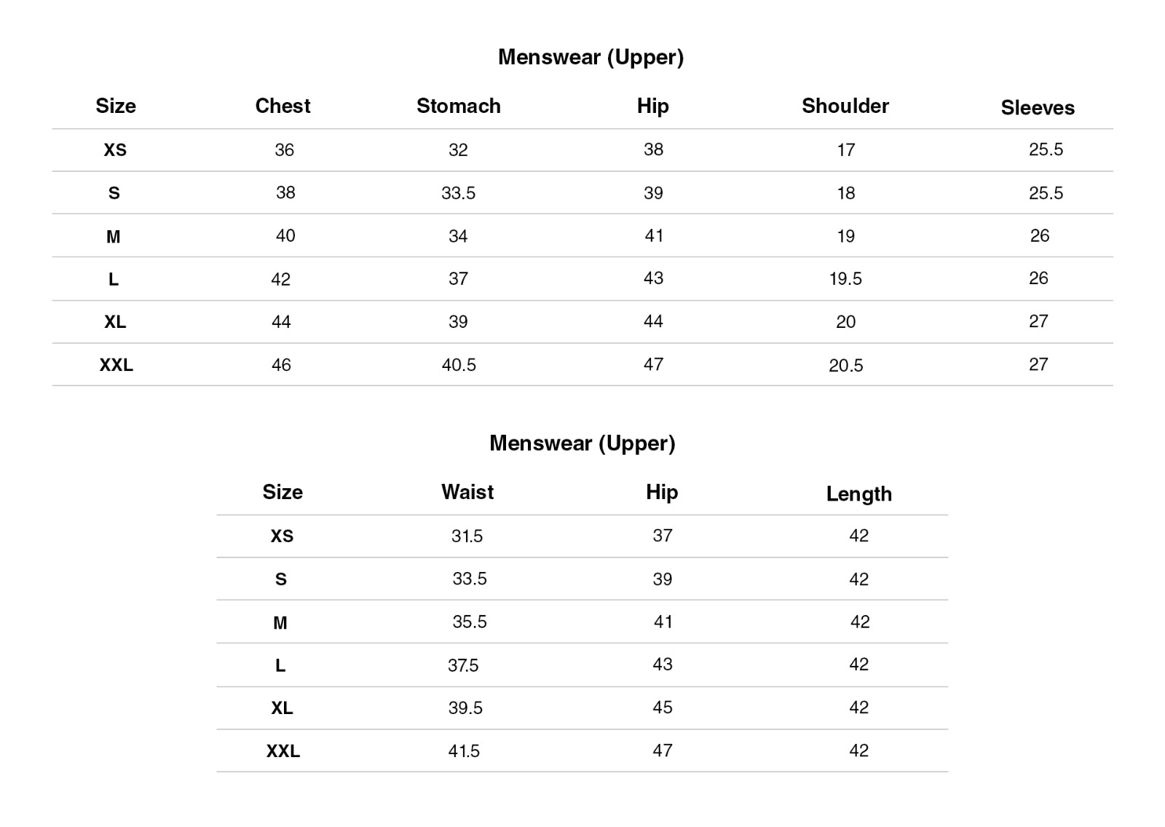
Task: Click the shoulder value 19.5 for size L
Action: coord(845,279)
